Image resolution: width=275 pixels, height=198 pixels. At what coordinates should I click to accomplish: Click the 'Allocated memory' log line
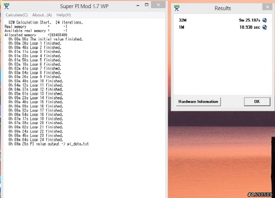[x=36, y=35]
